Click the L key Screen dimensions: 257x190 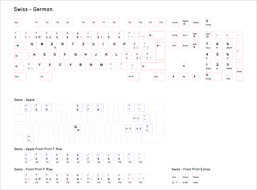[118, 56]
